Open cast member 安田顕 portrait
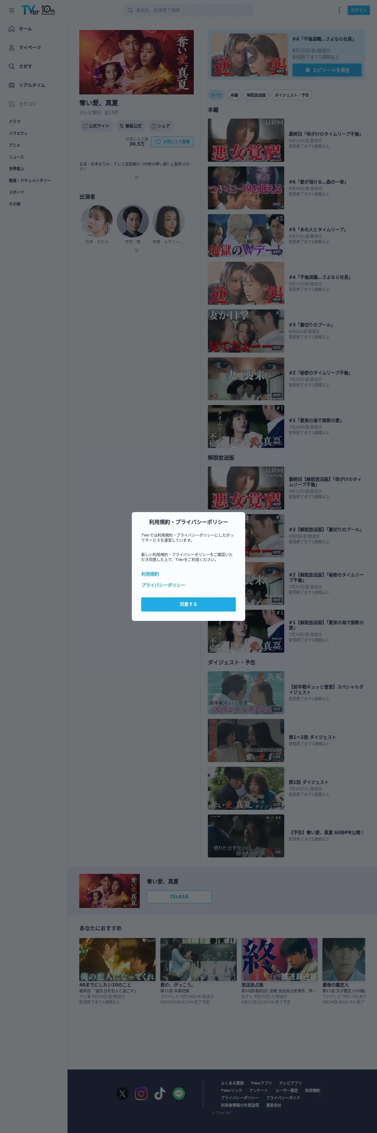 pos(132,221)
